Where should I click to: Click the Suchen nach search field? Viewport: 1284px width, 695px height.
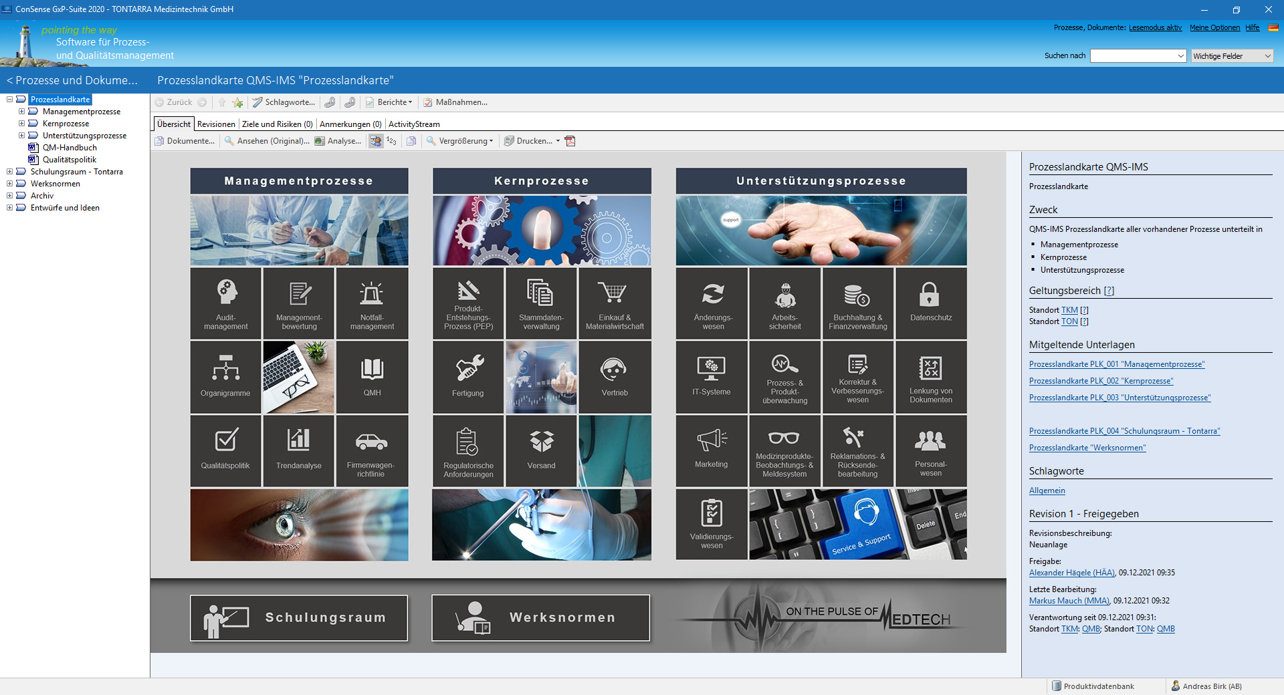1138,56
